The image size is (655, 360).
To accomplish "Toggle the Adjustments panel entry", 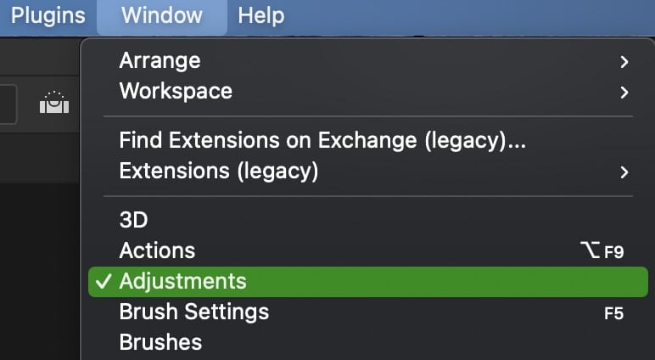I will pos(182,281).
